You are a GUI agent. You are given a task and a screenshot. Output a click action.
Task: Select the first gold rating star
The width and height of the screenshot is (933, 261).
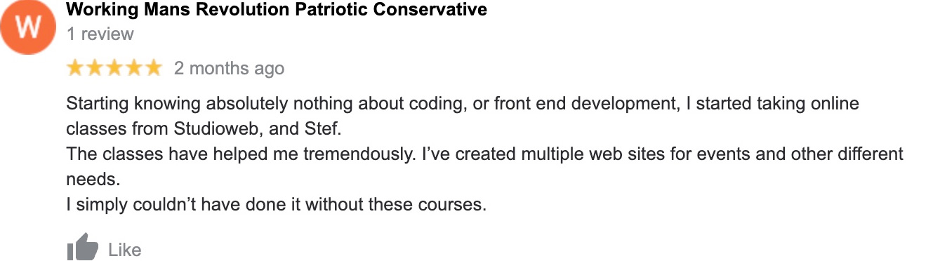[75, 68]
